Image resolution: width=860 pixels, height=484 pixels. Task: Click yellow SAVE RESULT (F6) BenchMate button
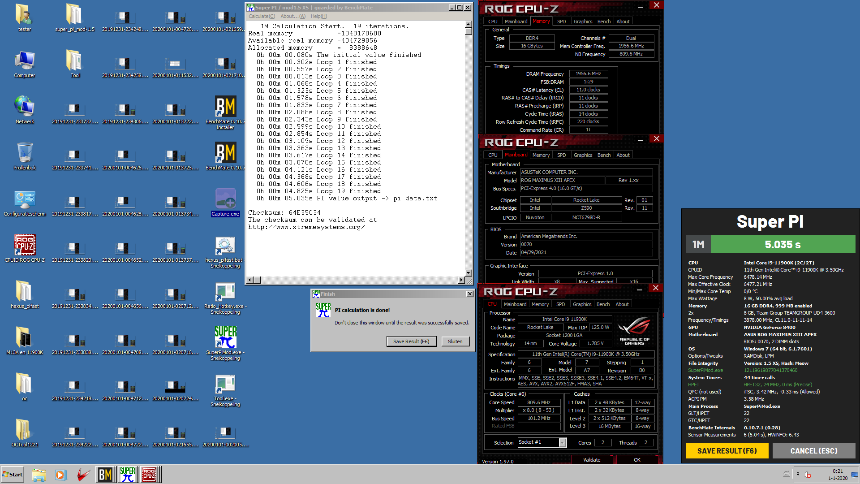coord(727,451)
